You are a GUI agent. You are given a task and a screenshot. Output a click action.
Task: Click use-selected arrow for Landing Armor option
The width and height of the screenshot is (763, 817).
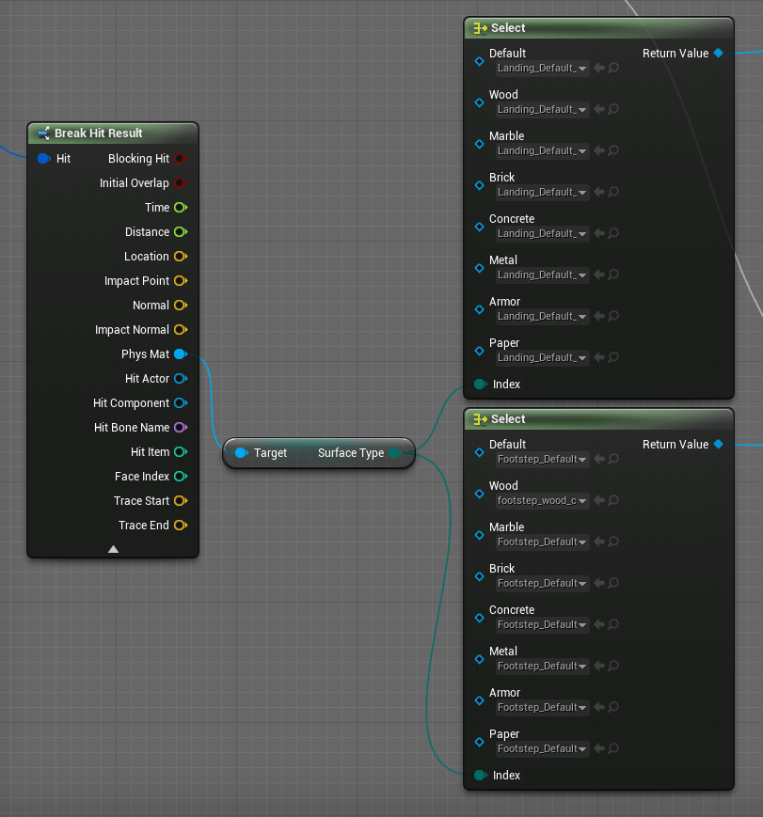[x=598, y=316]
